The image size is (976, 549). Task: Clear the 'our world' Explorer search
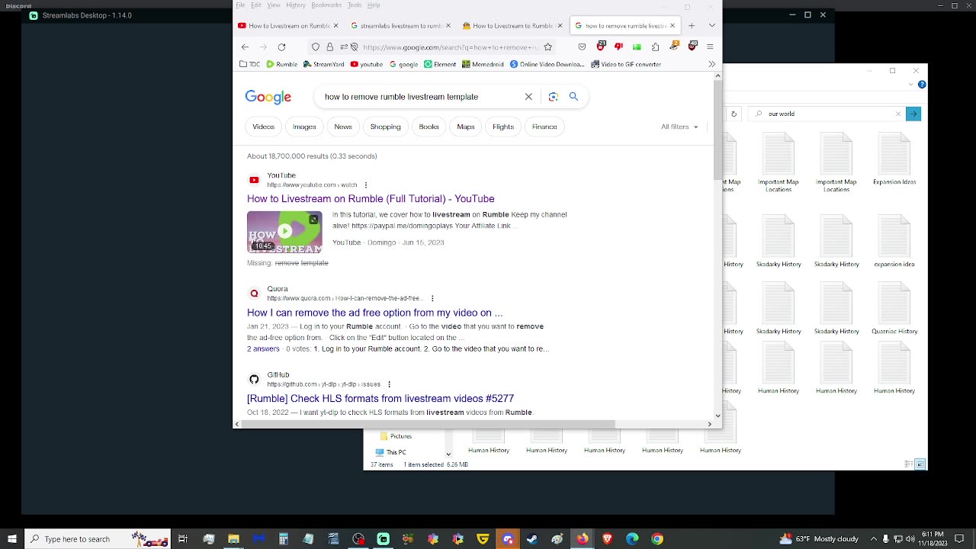point(898,114)
